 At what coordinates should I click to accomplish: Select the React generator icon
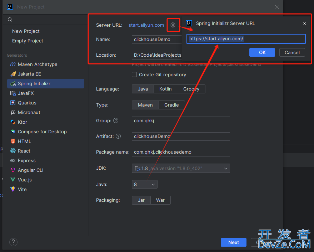[13, 151]
